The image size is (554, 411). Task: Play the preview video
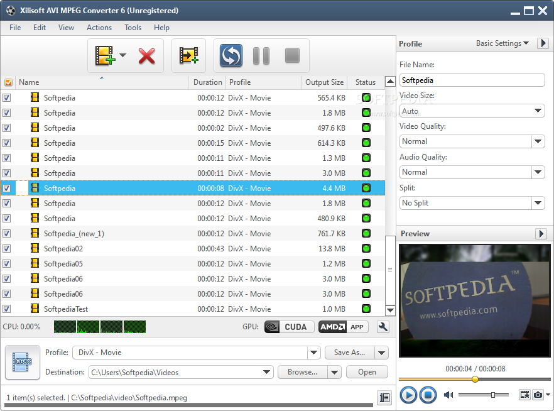click(408, 395)
